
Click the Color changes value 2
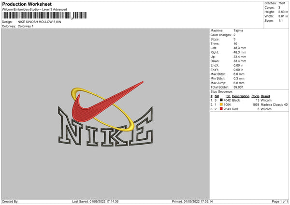[234, 35]
